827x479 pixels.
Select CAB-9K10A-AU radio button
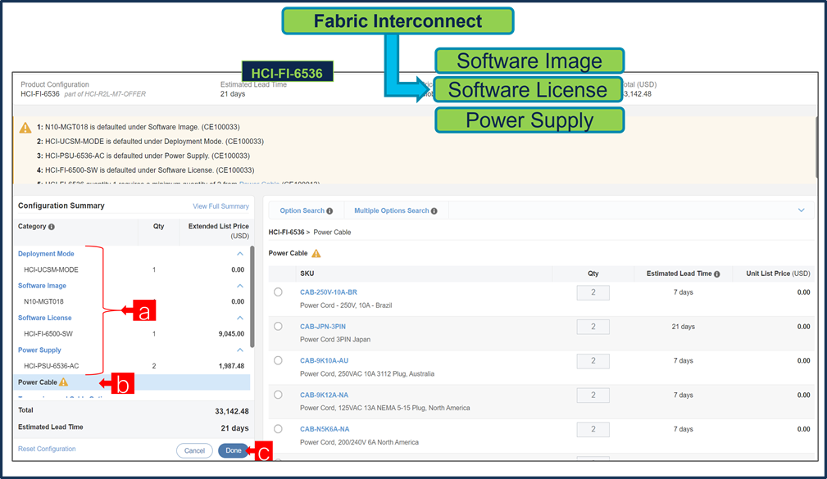pyautogui.click(x=278, y=360)
